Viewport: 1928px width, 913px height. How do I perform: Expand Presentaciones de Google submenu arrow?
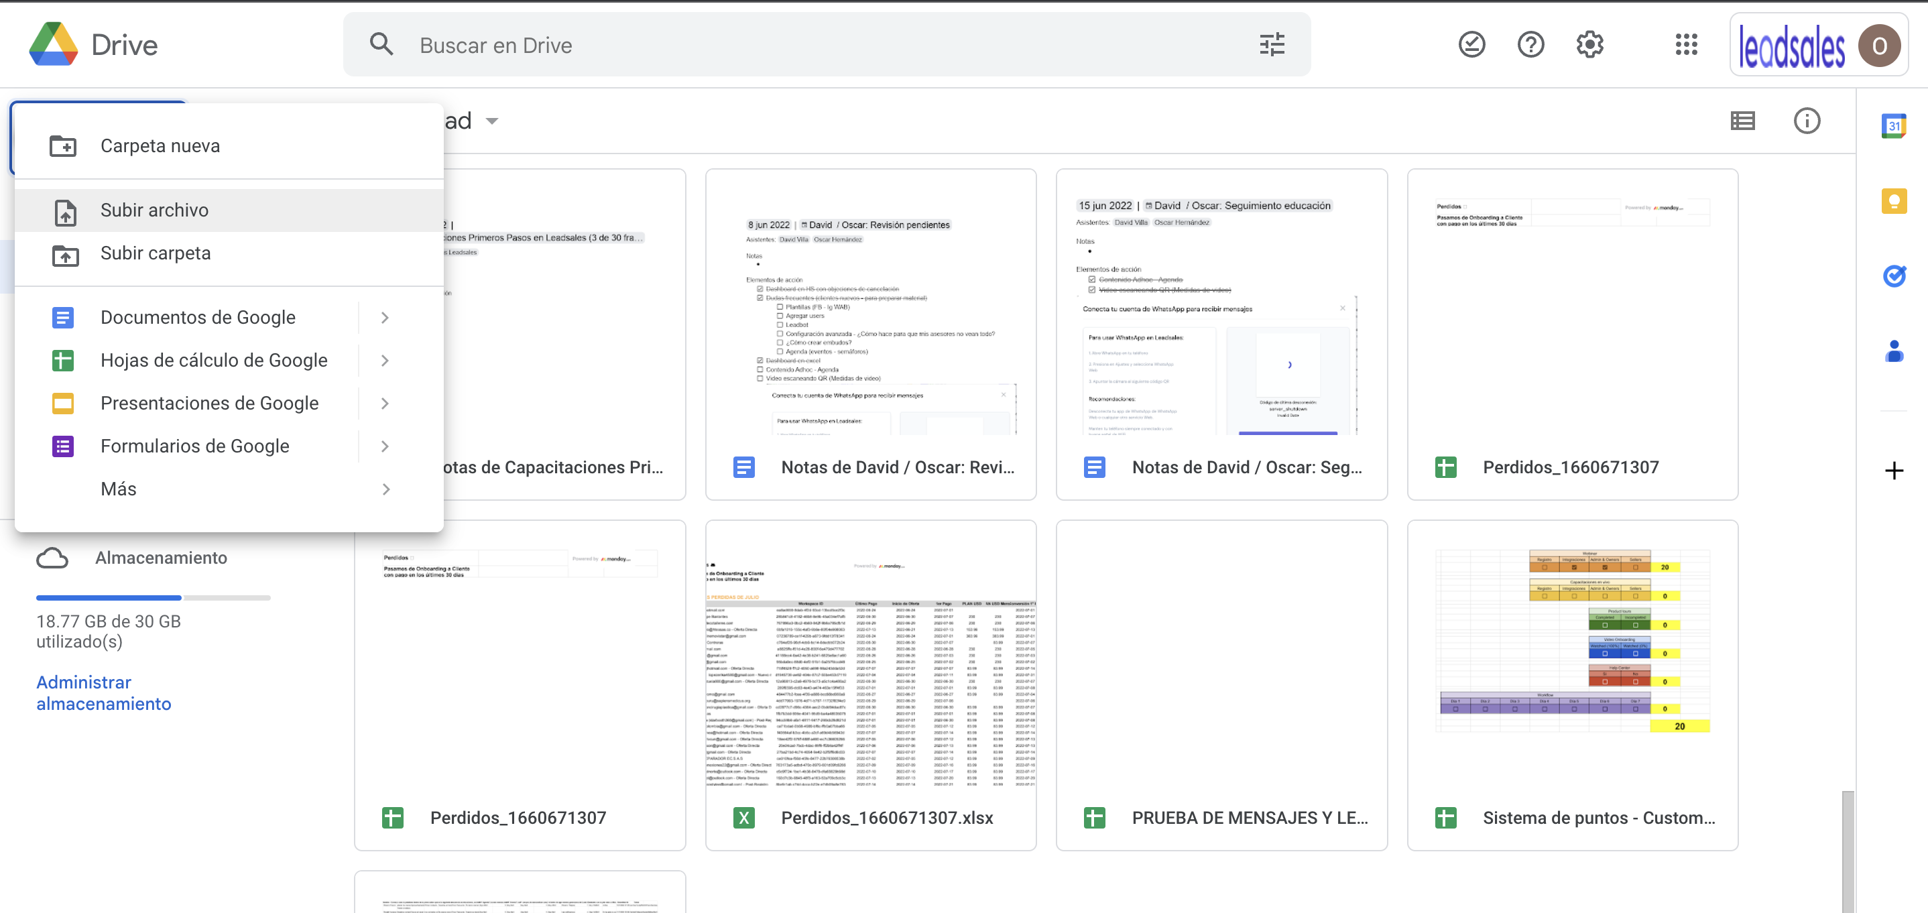385,403
